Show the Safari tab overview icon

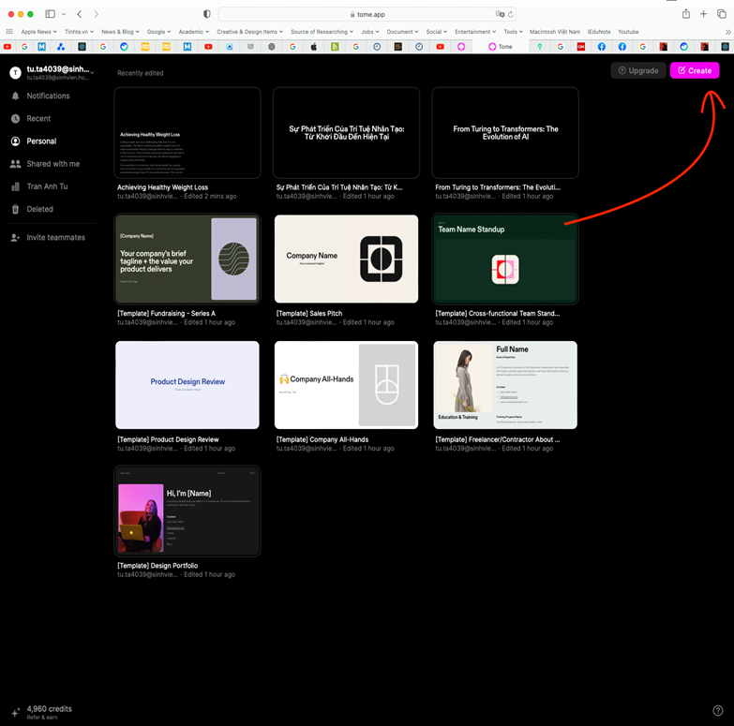tap(722, 14)
